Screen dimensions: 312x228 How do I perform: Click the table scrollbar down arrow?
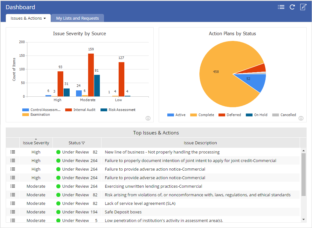pos(303,219)
